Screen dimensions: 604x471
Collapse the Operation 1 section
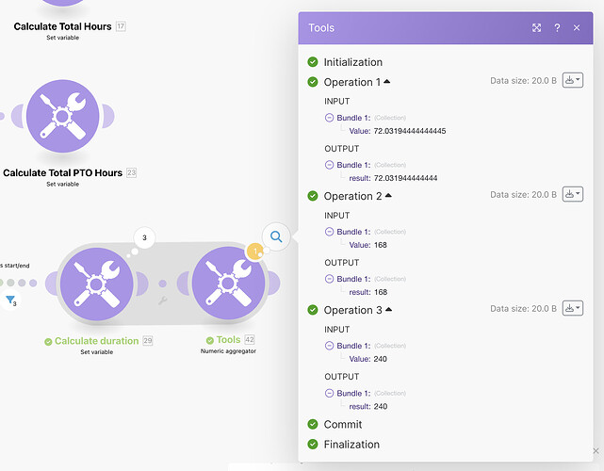click(387, 82)
